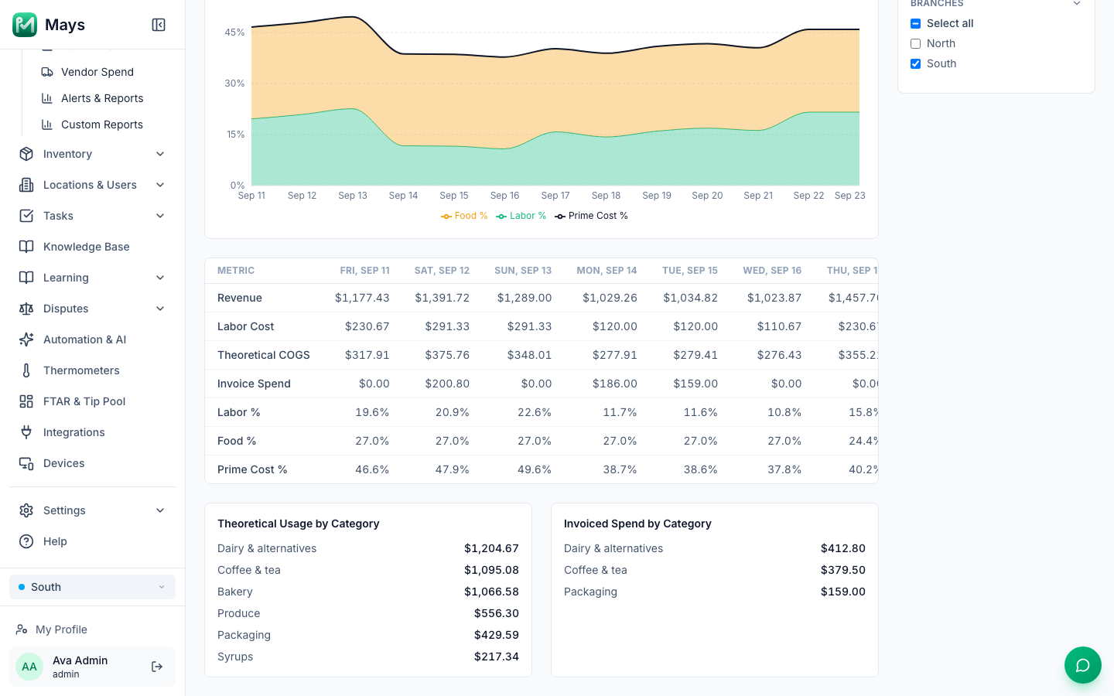The image size is (1114, 696).
Task: Toggle Labor % series in chart legend
Action: click(x=521, y=216)
